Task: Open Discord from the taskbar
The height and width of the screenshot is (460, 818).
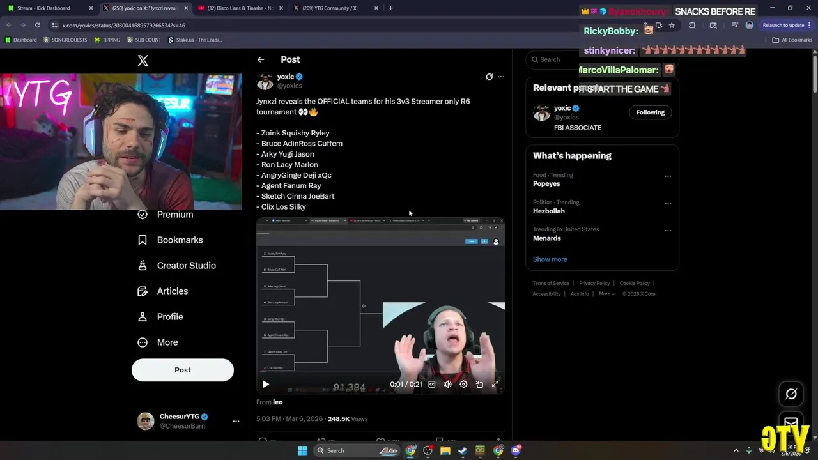Action: [x=516, y=450]
